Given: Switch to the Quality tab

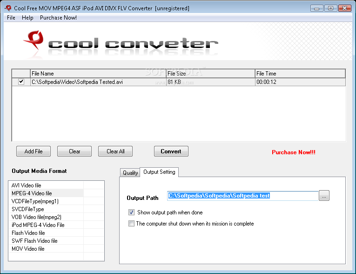Looking at the screenshot, I should tap(130, 173).
